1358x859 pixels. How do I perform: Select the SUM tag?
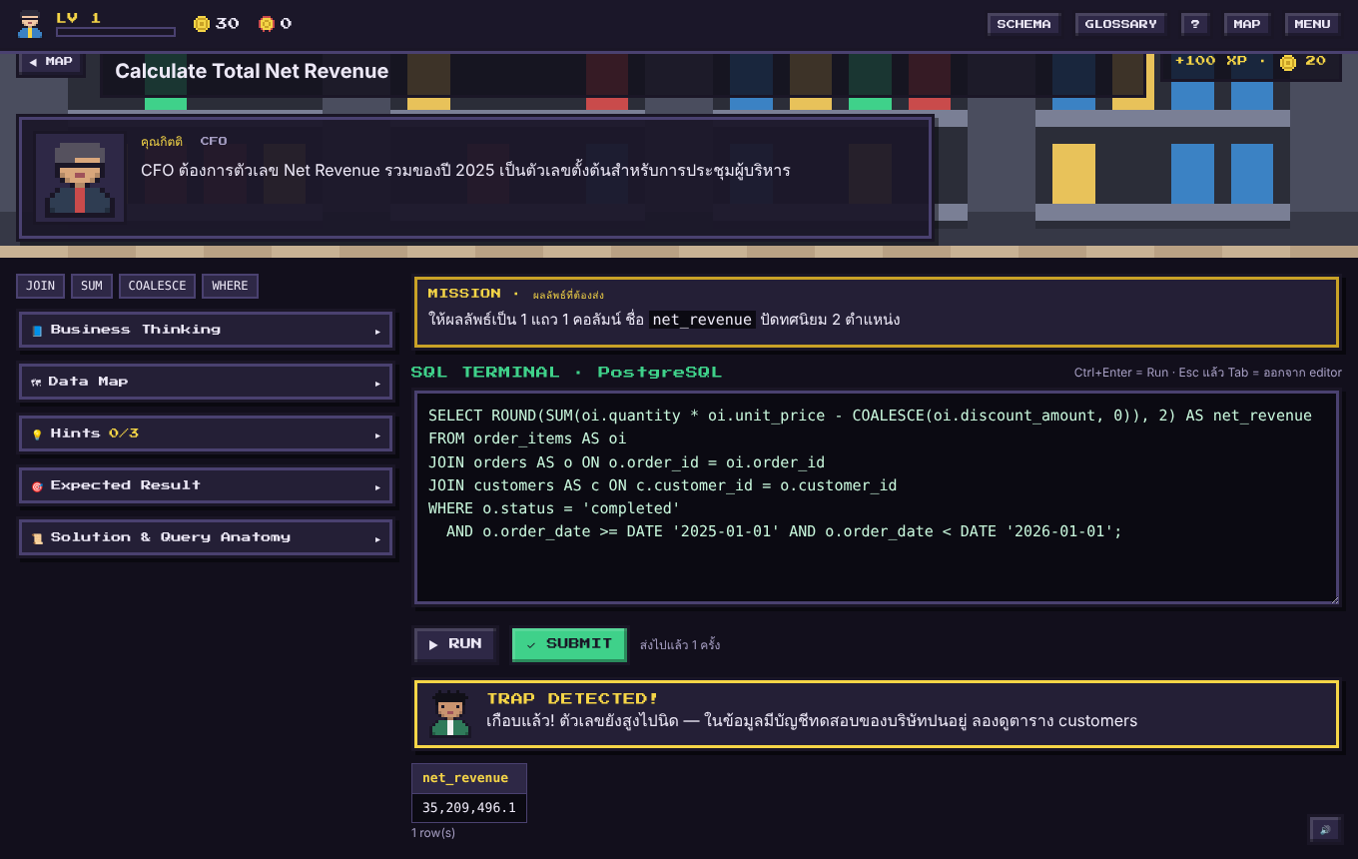point(92,286)
